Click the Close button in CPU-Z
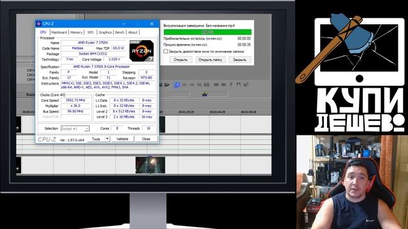Viewport: 408px width, 229px height. tap(146, 139)
